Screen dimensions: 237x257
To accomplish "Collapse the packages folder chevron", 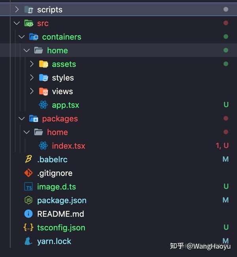I will [22, 118].
